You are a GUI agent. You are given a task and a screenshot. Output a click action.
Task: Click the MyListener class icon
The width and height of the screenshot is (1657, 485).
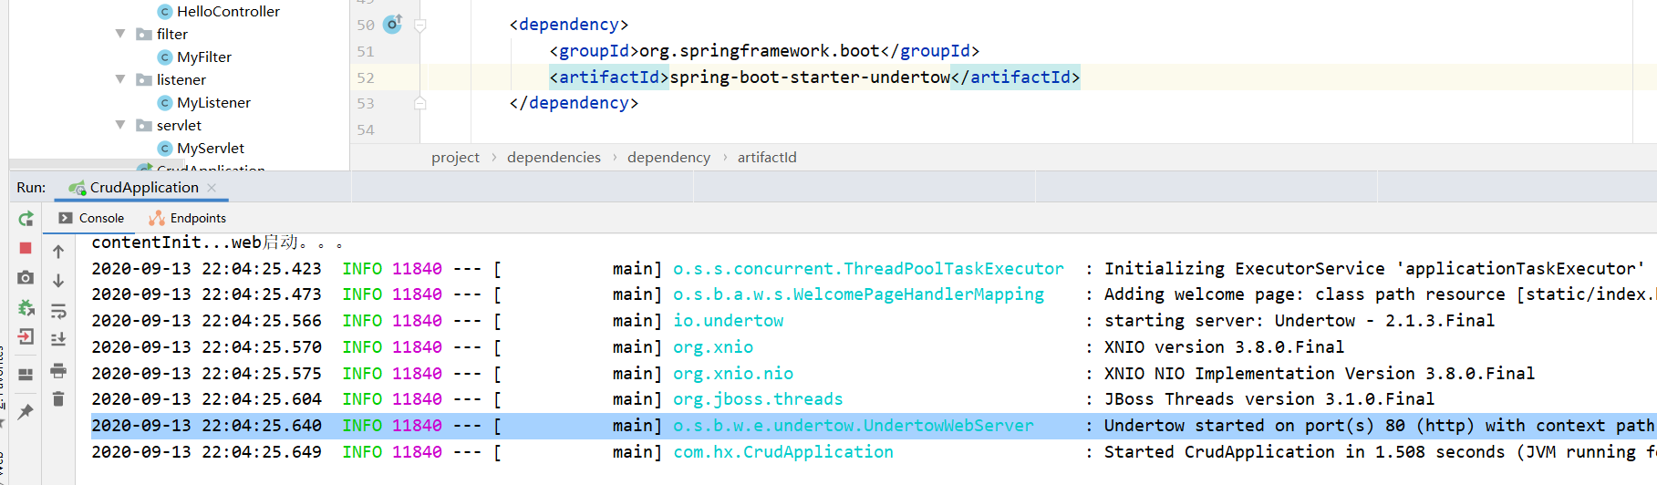point(165,103)
